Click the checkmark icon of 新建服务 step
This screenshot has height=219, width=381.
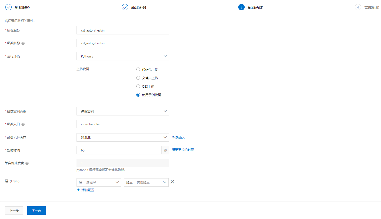[x=8, y=7]
